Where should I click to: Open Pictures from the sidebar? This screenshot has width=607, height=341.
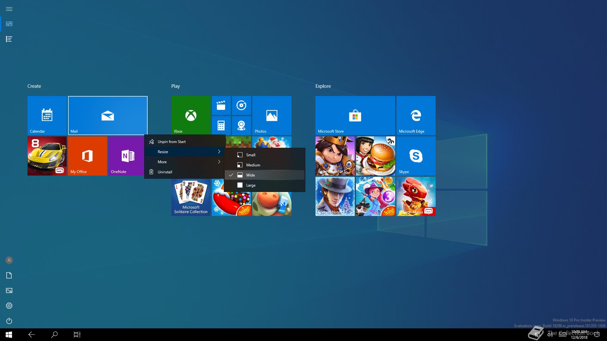pyautogui.click(x=9, y=290)
